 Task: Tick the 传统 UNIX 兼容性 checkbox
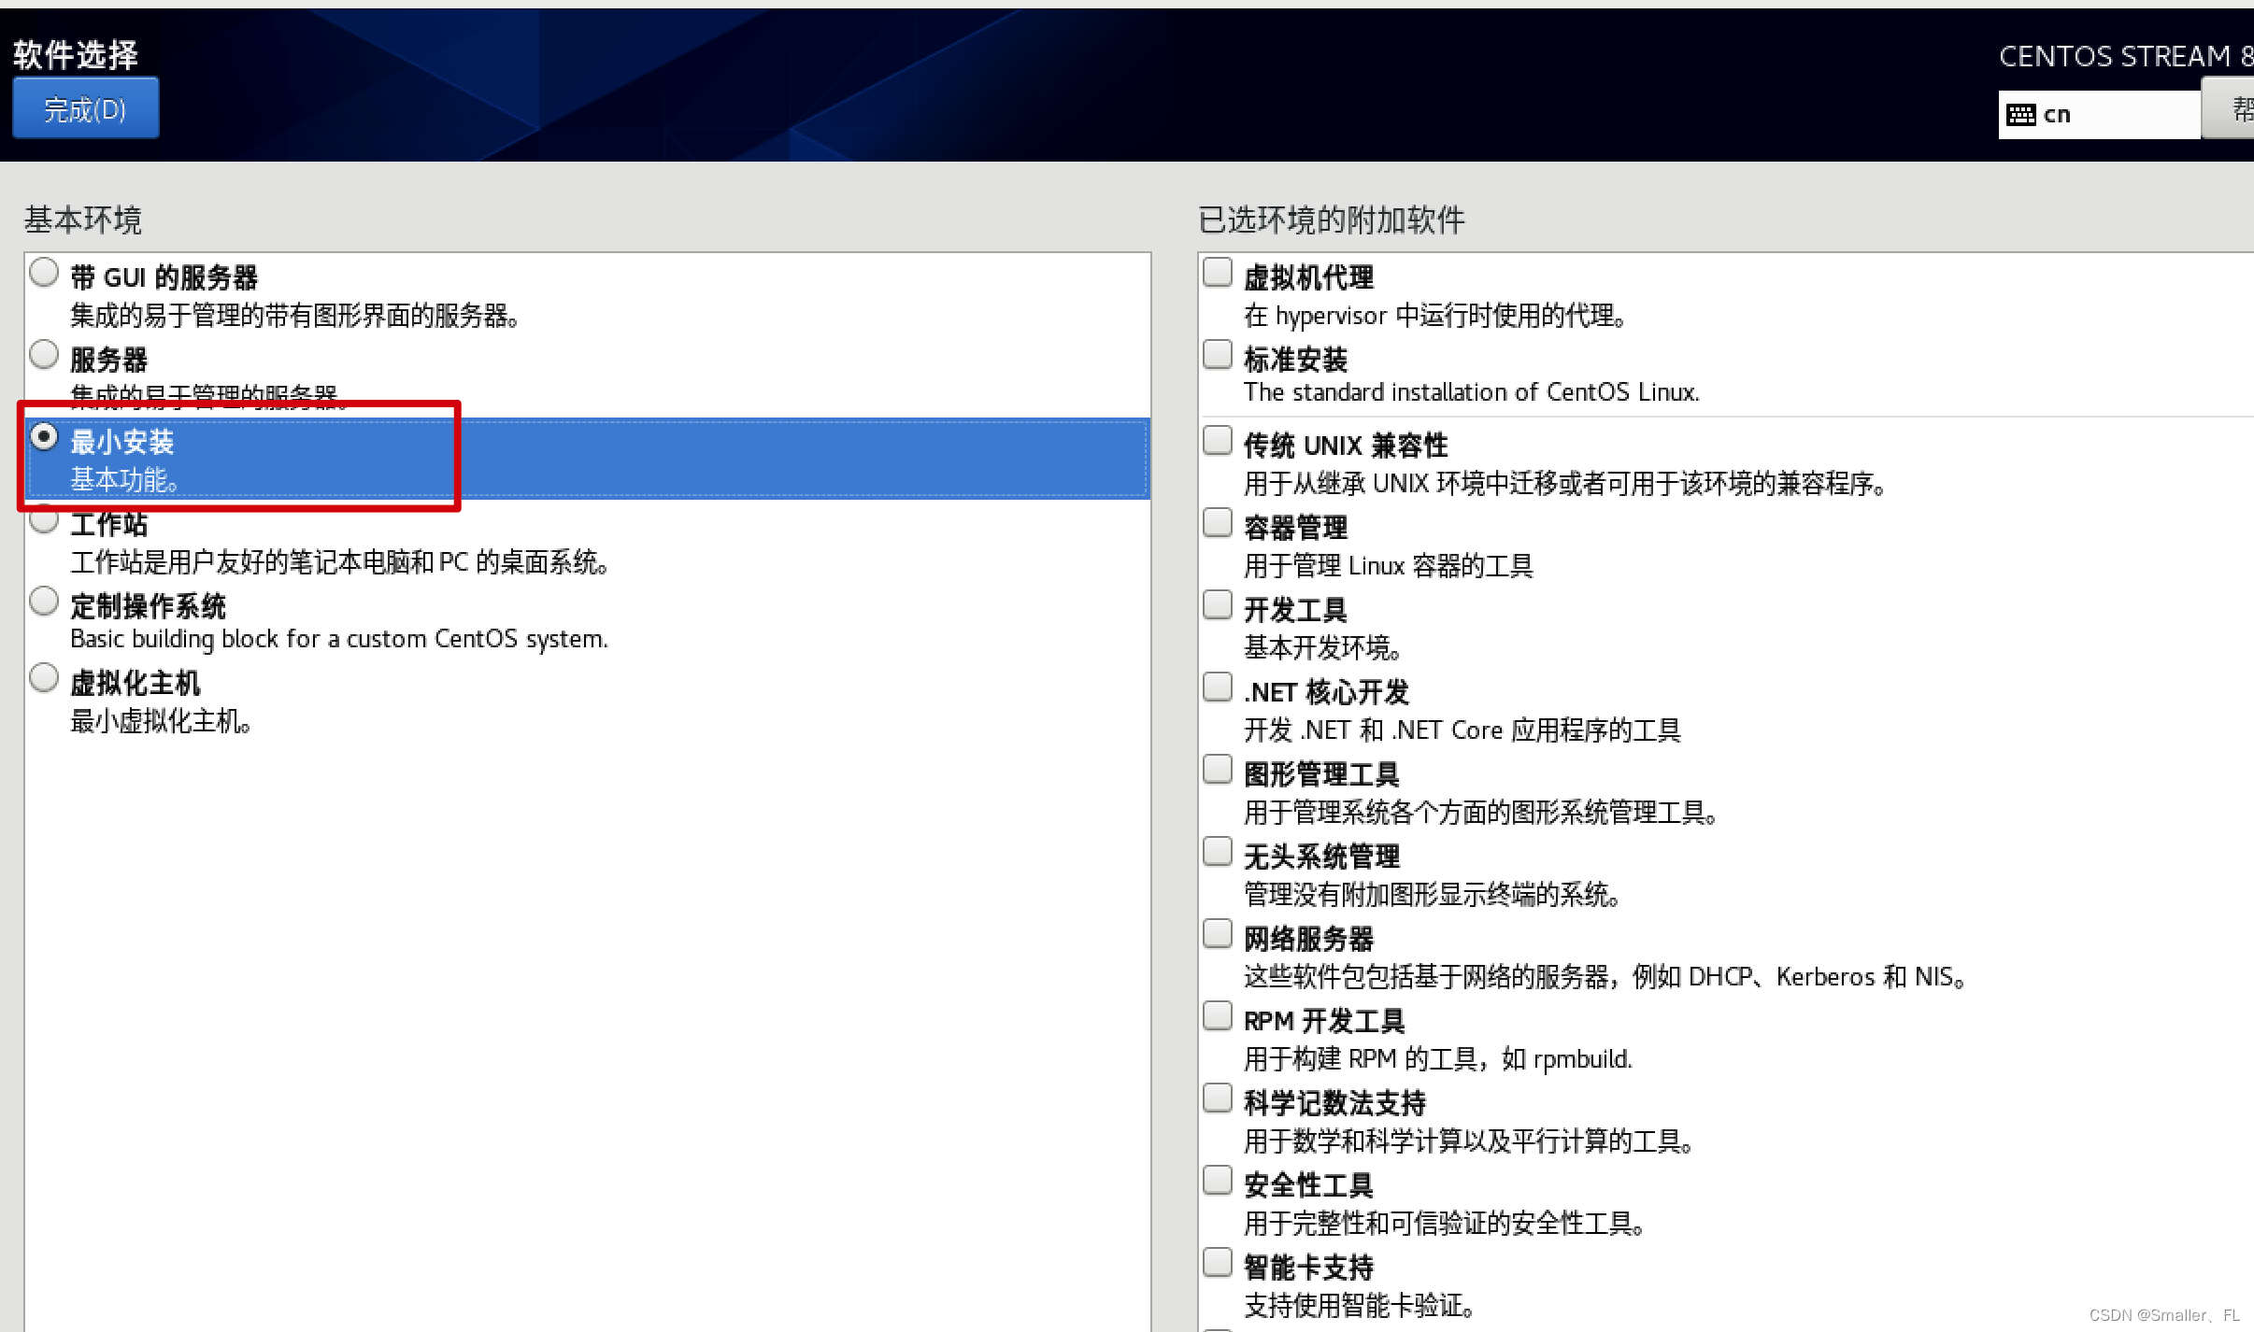[x=1217, y=441]
